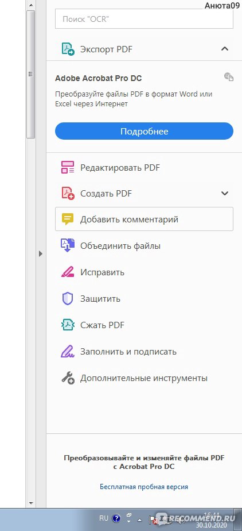Open the Fill and Sign pen icon
242x531 pixels.
point(68,352)
